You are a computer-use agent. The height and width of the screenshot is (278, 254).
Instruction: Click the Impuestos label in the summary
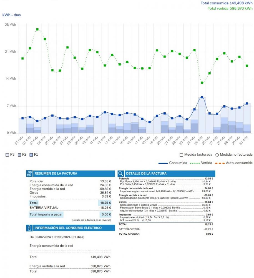coord(37,197)
